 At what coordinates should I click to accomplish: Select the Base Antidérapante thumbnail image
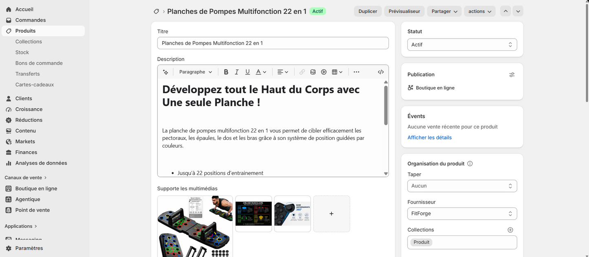point(293,214)
